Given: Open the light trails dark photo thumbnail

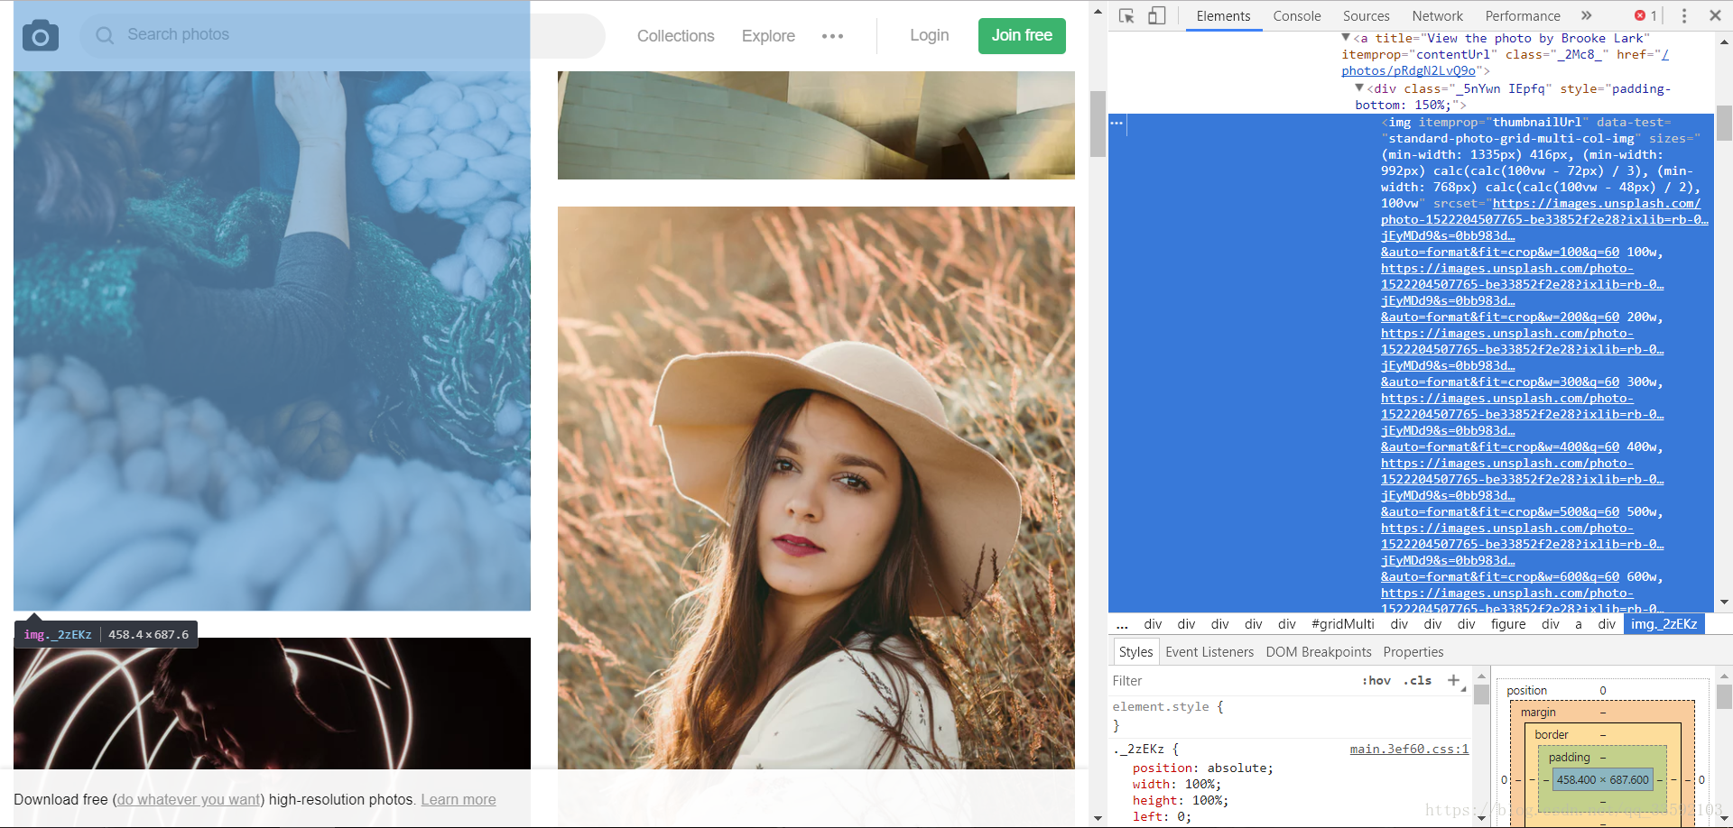Looking at the screenshot, I should coord(272,704).
